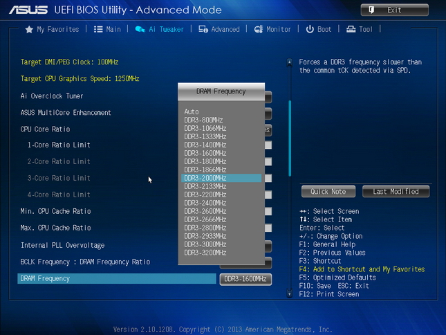Click the Ai Tweaker icon
Image resolution: width=446 pixels, height=335 pixels.
tap(140, 29)
